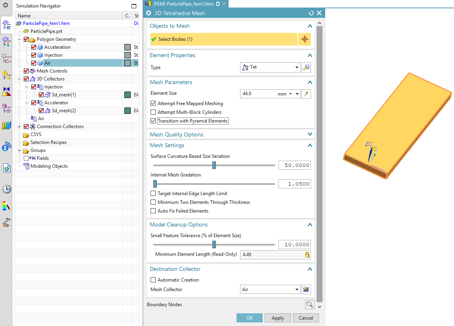The height and width of the screenshot is (326, 454).
Task: Disable Attempt Free Mapped Meshing
Action: (x=153, y=104)
